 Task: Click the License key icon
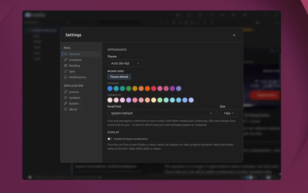pos(66,92)
